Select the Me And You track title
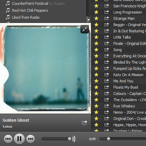Image resolution: width=146 pixels, height=146 pixels. [x=123, y=81]
